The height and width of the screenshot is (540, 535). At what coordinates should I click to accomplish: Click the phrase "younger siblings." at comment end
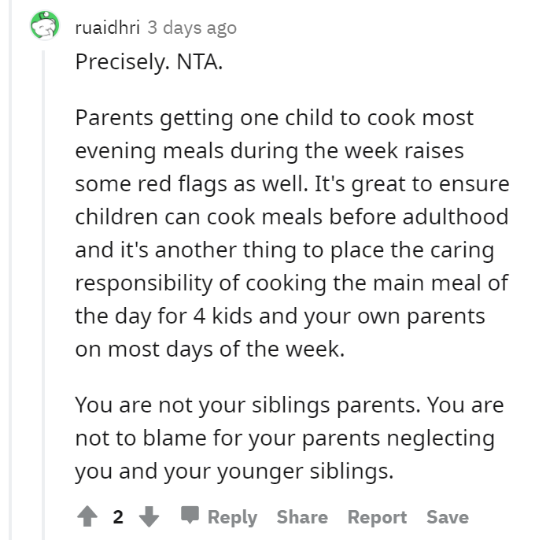(305, 472)
